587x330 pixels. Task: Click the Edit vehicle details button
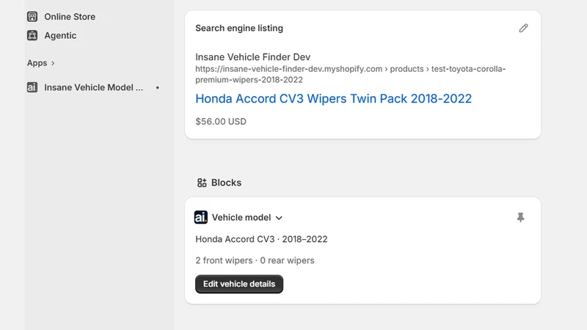(239, 284)
